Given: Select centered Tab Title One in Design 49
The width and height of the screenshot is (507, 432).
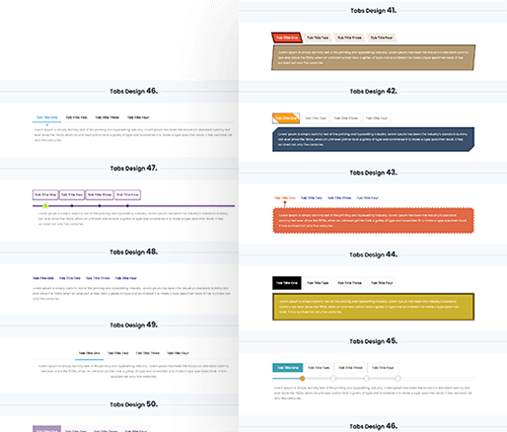Looking at the screenshot, I should [x=89, y=353].
